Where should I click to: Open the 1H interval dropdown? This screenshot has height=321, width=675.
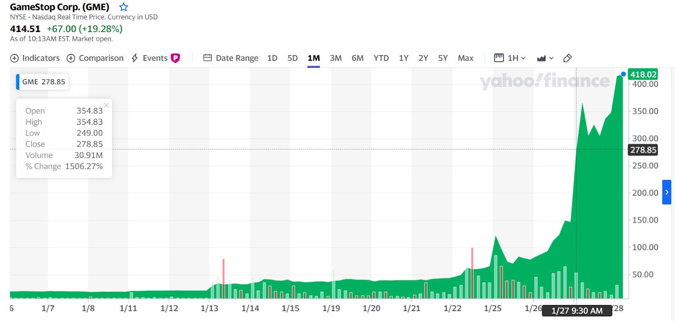click(516, 58)
